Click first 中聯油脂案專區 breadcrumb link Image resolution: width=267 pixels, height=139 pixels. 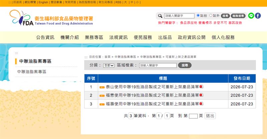pos(125,57)
